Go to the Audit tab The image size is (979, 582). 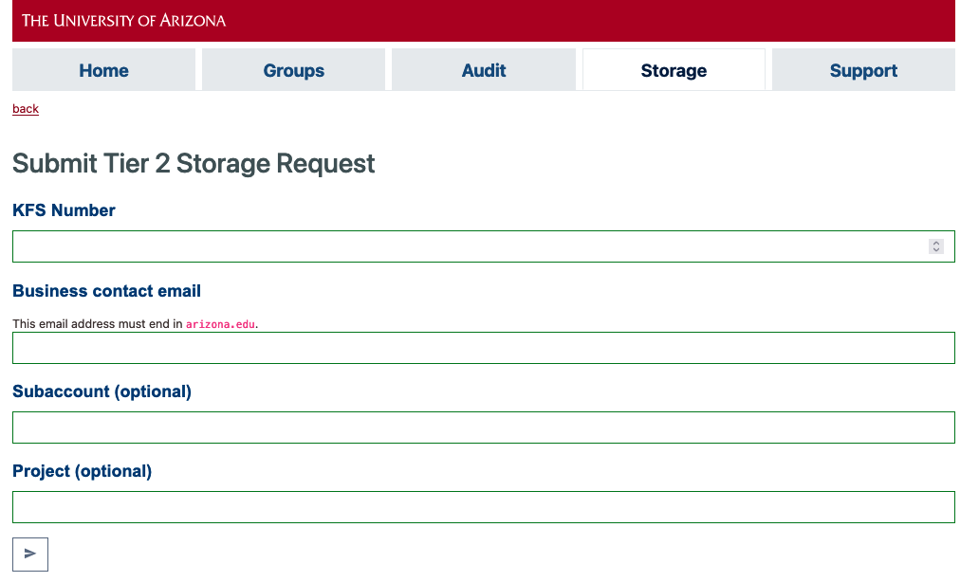pyautogui.click(x=483, y=70)
